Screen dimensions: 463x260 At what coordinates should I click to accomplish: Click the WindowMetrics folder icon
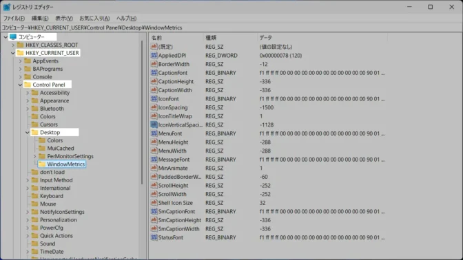coord(42,164)
